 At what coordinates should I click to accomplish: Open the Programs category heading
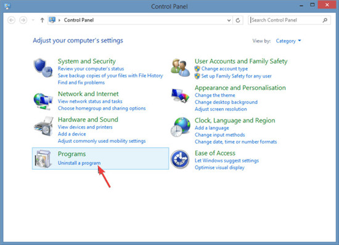(71, 154)
